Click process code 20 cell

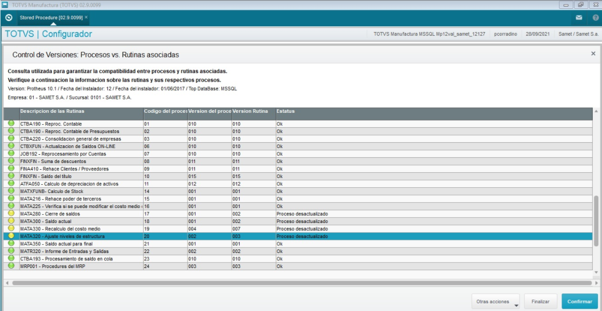coord(165,236)
